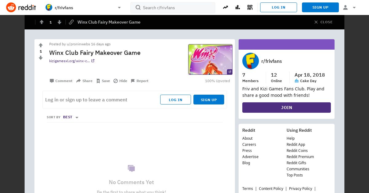Open the Careers footer link

click(249, 145)
